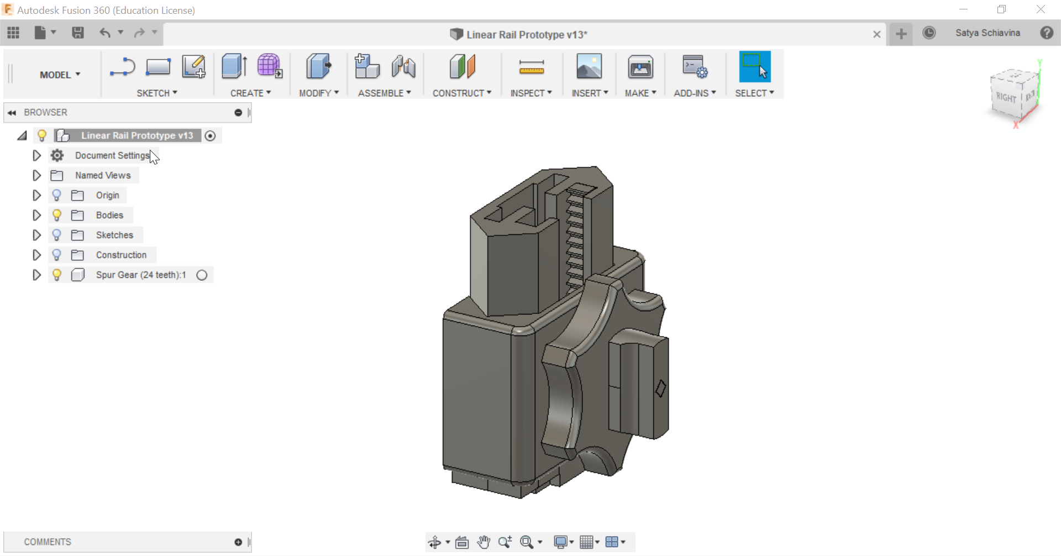The width and height of the screenshot is (1061, 556).
Task: Click the Offset Plane construct icon
Action: pyautogui.click(x=463, y=67)
